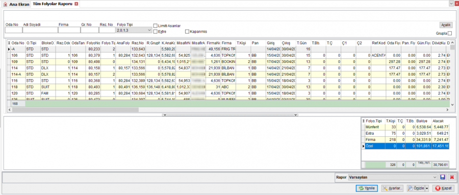
Task: Click the Kapat close button
Action: pos(443,188)
